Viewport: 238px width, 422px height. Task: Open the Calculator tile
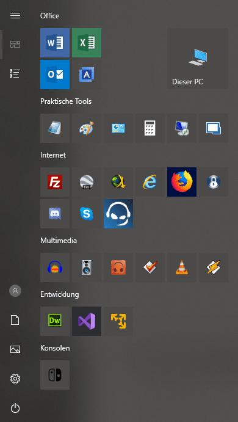click(x=150, y=128)
